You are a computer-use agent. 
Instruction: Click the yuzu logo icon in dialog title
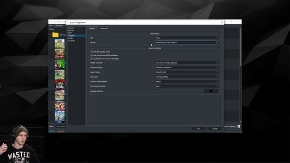pos(68,22)
